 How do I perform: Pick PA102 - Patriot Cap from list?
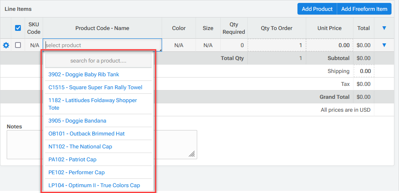[72, 160]
